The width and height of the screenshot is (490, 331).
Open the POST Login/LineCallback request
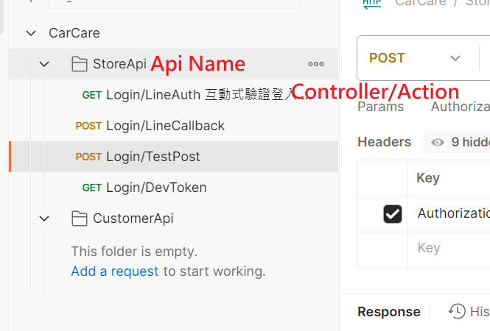click(165, 126)
